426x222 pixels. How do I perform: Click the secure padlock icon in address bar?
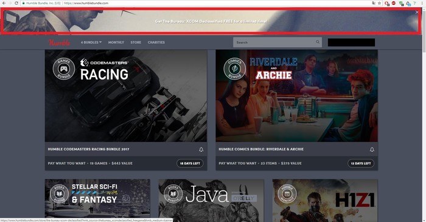(x=24, y=3)
